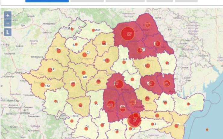
Task: Select the large SV county marker
Action: [127, 34]
